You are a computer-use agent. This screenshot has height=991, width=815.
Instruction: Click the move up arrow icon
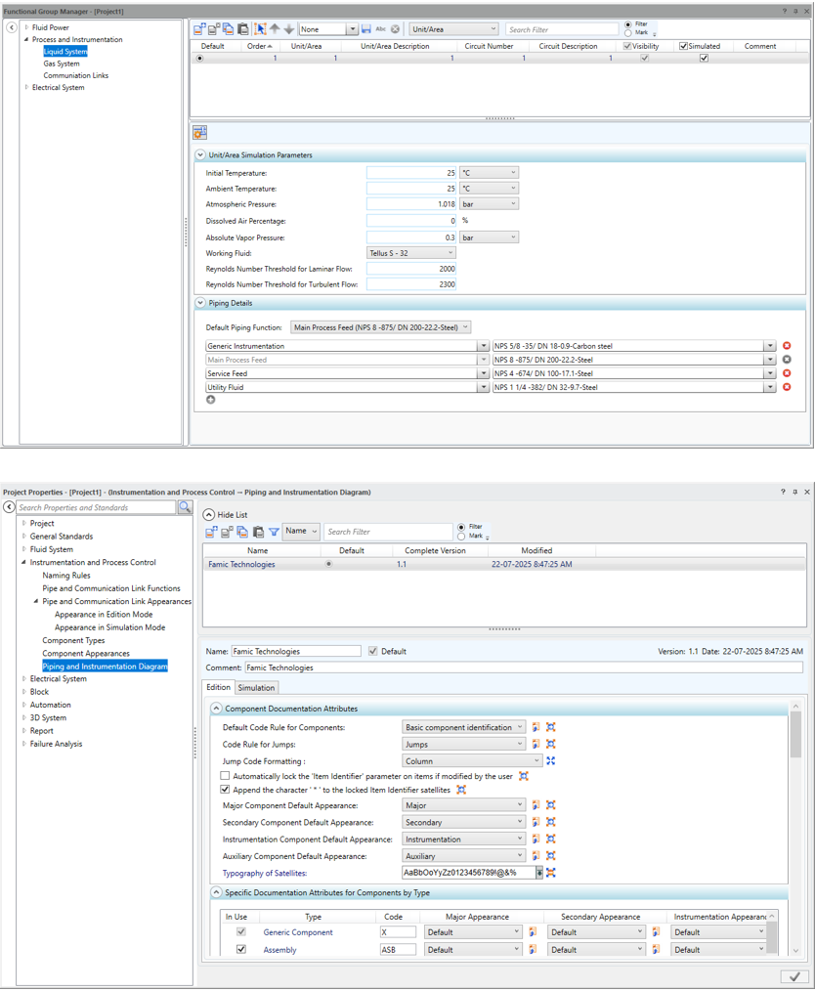[x=275, y=29]
